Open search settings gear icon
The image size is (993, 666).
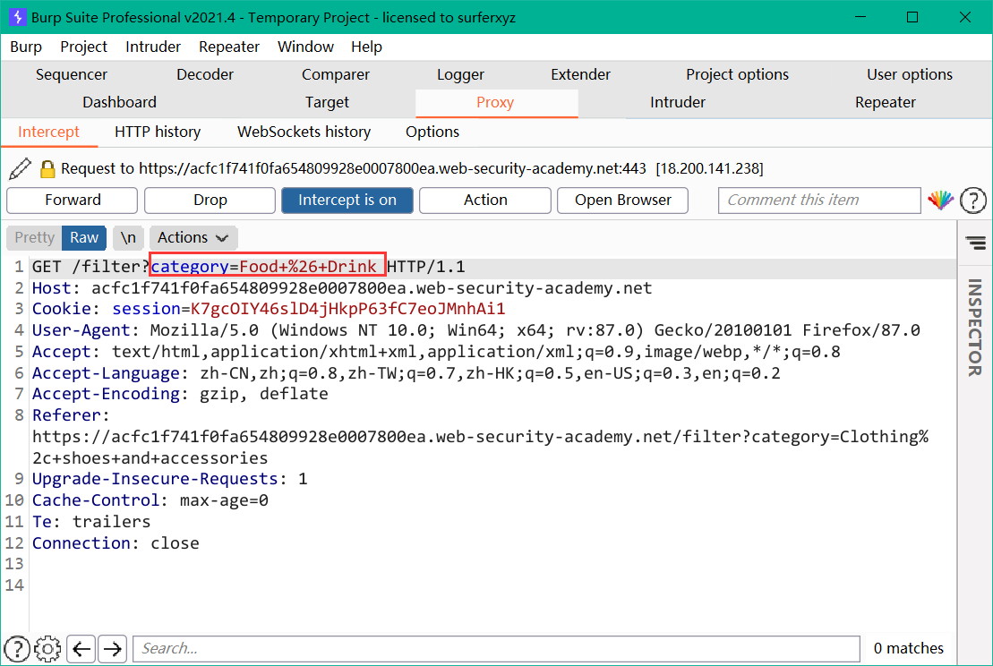(47, 649)
